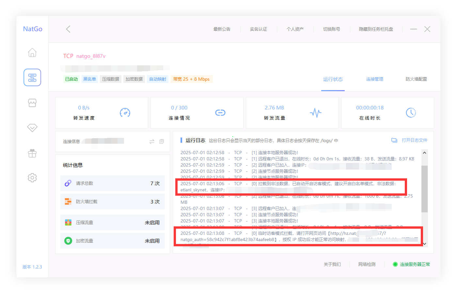Open the diamond VIP sidebar icon
Screen dimensions: 457x294
[32, 128]
